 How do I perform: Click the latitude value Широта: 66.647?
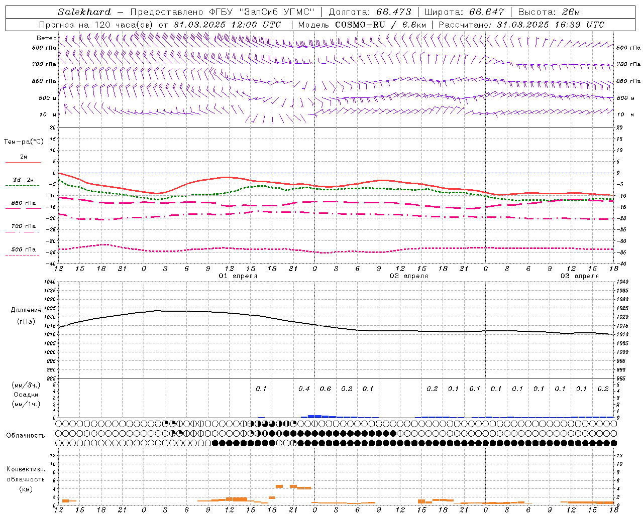[464, 12]
